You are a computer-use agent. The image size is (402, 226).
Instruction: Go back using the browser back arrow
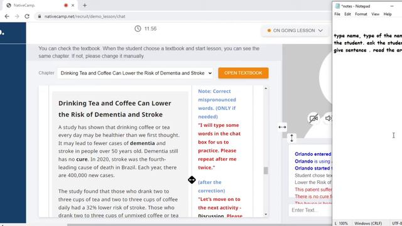click(x=7, y=16)
